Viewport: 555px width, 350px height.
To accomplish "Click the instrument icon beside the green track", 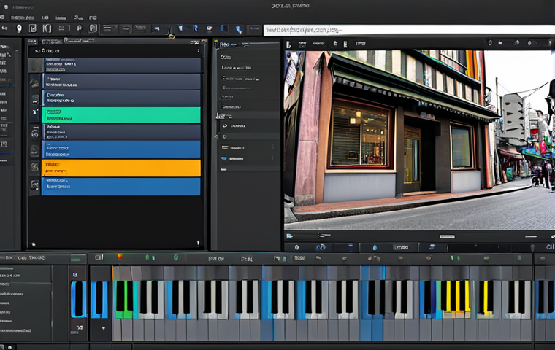I will [35, 112].
